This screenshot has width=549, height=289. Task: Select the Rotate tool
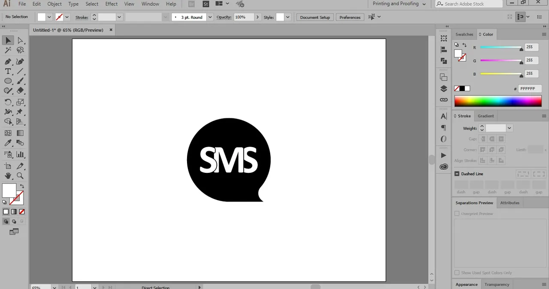tap(8, 102)
